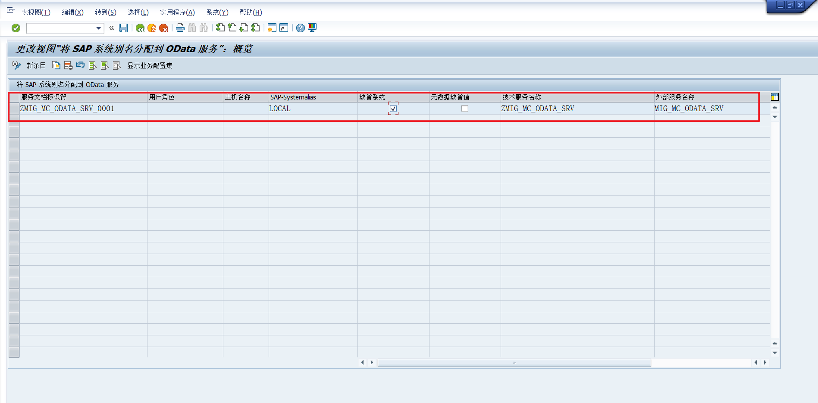Click the empty 主机名称 cell of ZMIG_MC_ODATA_SRV_0001 row
This screenshot has width=818, height=403.
point(246,108)
